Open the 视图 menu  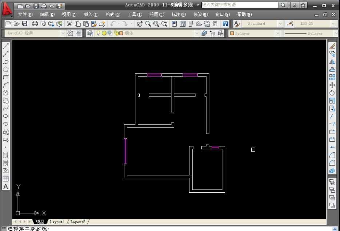pos(69,15)
